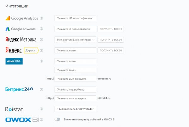The width and height of the screenshot is (189, 127).
Task: Click ПОЛУЧИТЬ ТОКЕН for Google AdWords
Action: tap(111, 29)
